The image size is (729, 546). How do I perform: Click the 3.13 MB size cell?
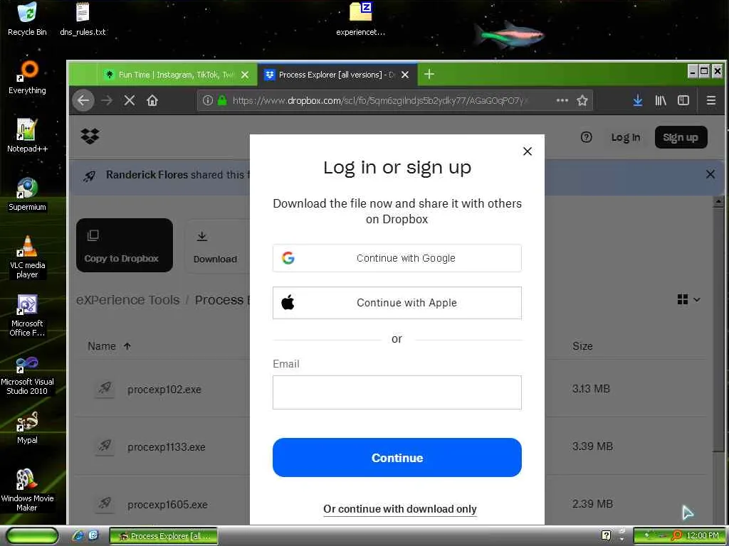(x=591, y=389)
